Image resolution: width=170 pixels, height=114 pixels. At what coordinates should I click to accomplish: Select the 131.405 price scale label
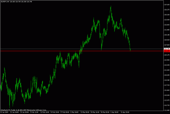pos(167,30)
